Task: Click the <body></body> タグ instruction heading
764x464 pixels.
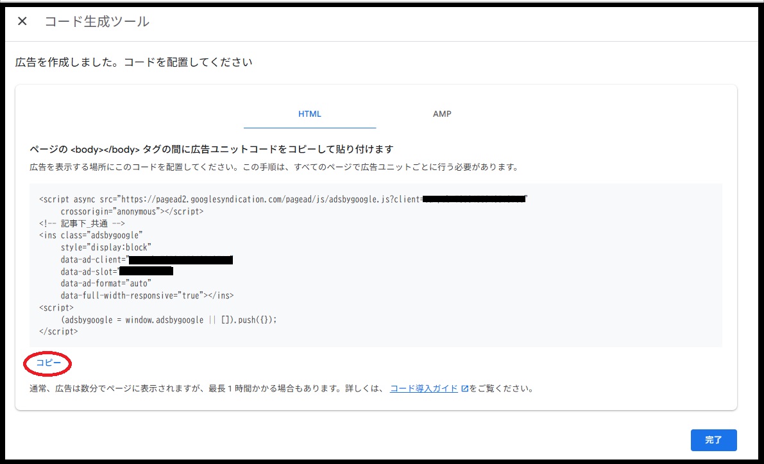Action: (x=212, y=149)
